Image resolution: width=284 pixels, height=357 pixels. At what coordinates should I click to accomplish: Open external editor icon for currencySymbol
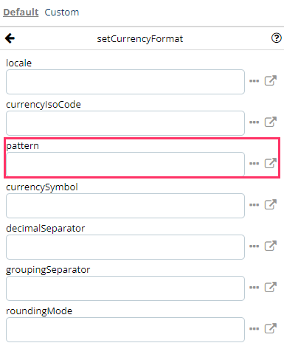[271, 204]
